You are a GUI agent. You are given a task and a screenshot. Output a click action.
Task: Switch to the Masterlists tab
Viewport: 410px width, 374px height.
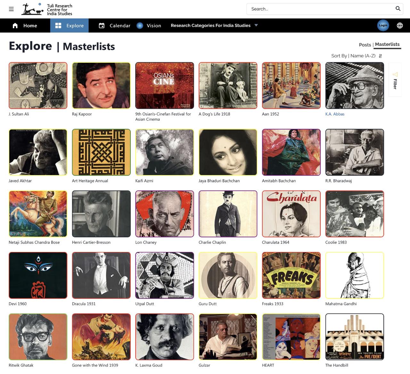[x=387, y=44]
